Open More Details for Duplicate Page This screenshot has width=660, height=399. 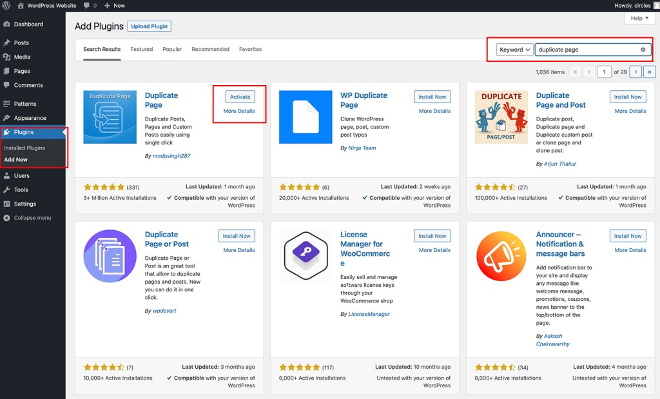point(239,111)
